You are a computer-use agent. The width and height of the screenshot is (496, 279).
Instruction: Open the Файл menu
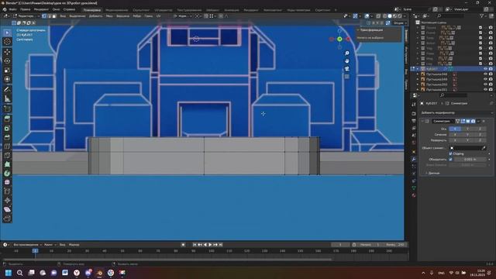(x=13, y=9)
